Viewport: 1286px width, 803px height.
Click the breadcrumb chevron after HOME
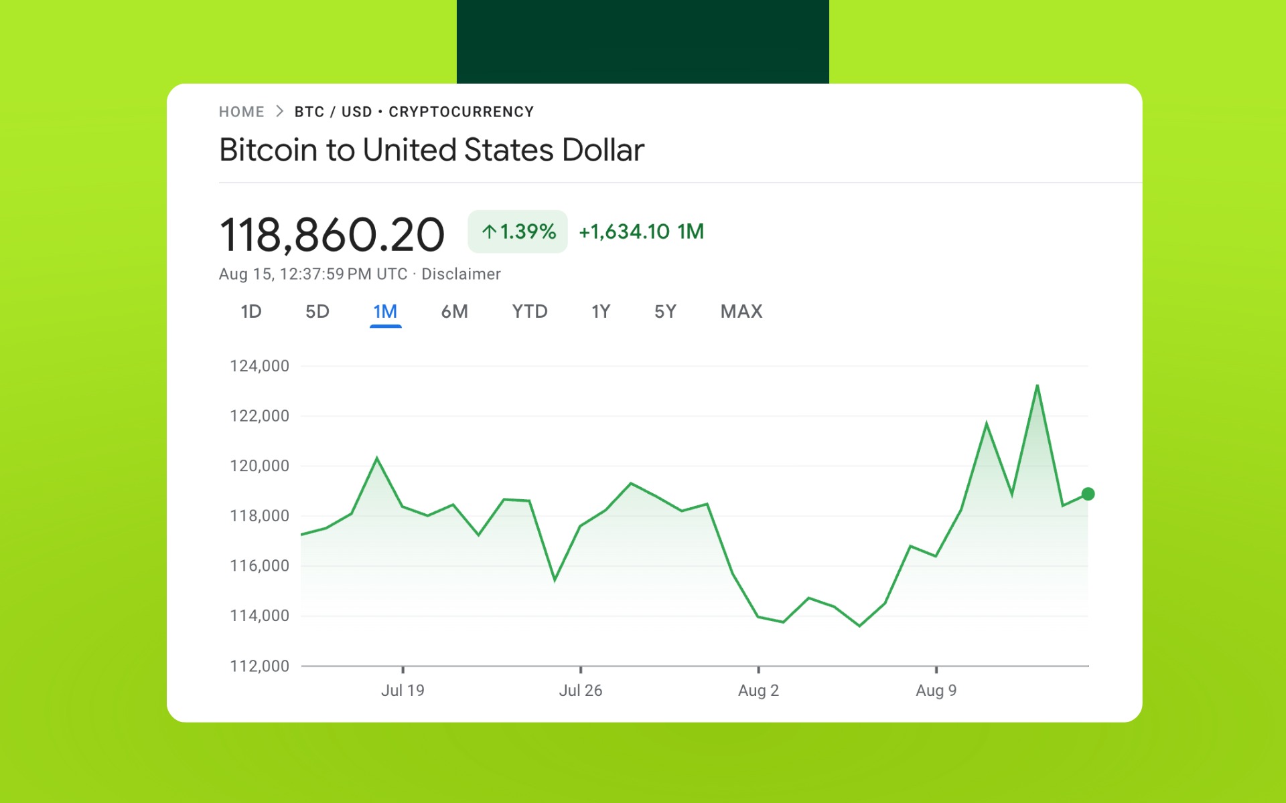pyautogui.click(x=280, y=112)
